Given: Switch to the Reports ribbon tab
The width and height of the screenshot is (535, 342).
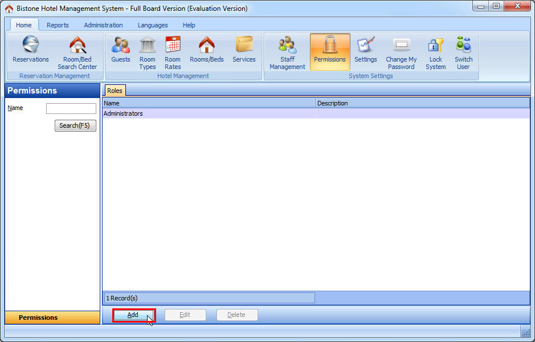Looking at the screenshot, I should tap(58, 25).
